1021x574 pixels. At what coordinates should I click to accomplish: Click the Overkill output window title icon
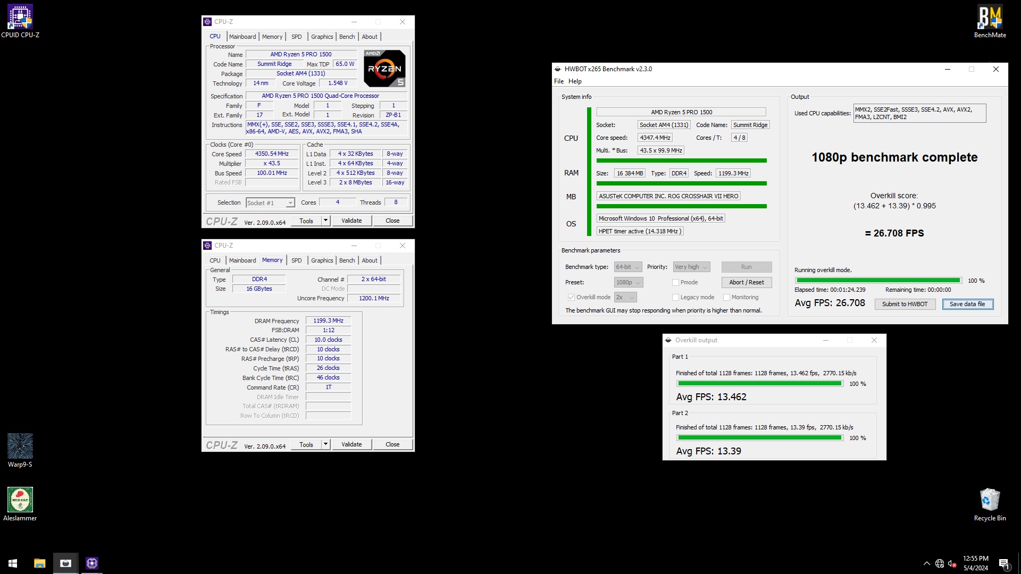[668, 340]
